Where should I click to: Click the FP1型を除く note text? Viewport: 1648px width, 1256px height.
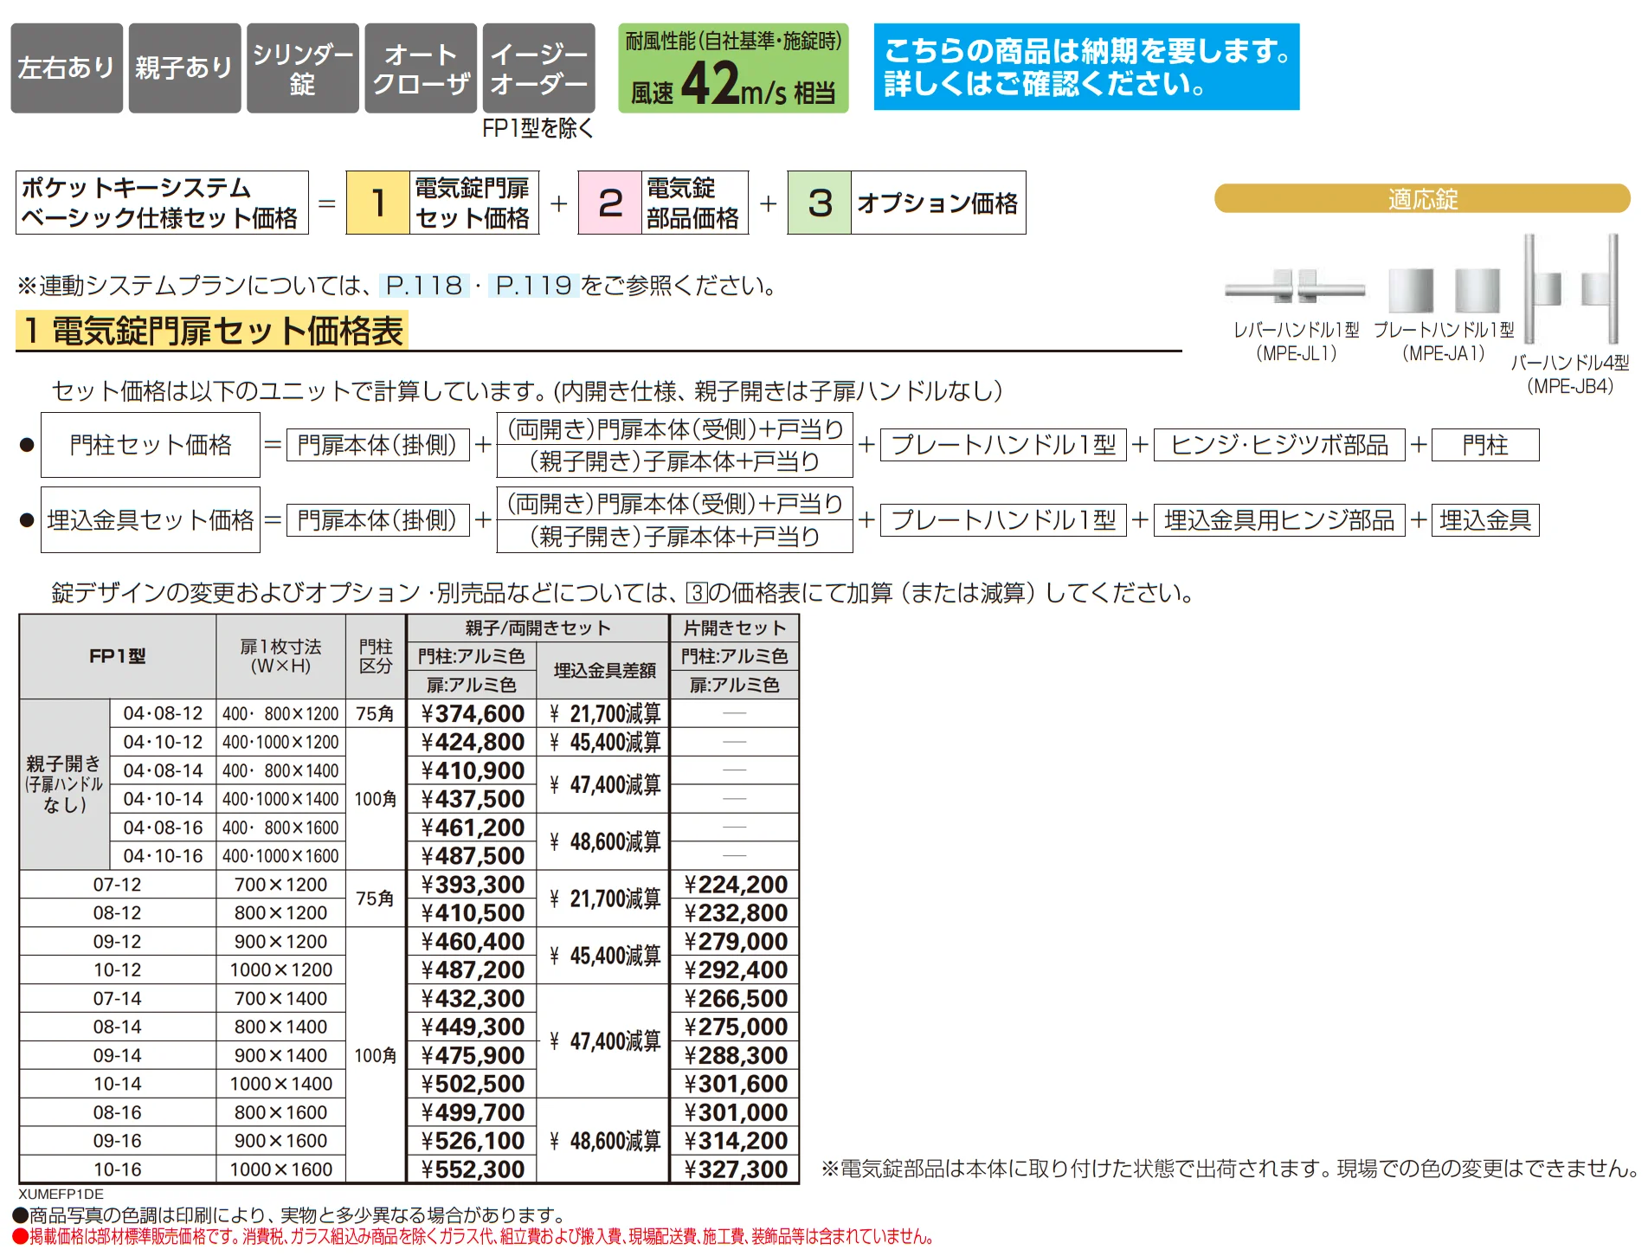538,128
